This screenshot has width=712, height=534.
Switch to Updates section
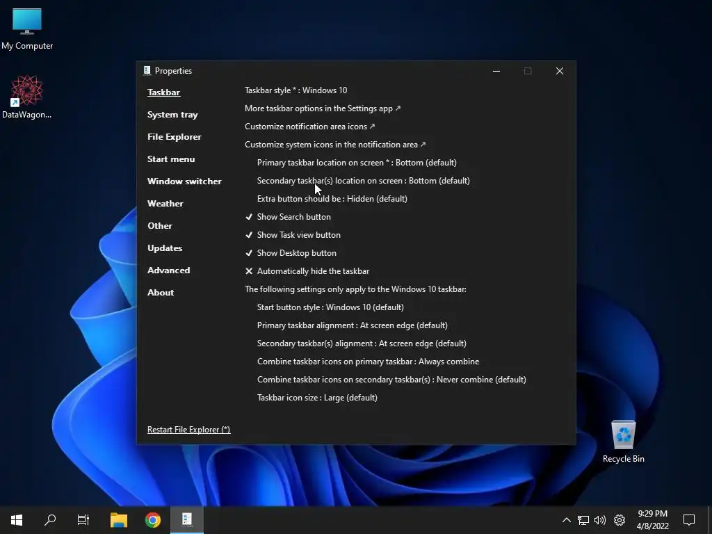[165, 248]
